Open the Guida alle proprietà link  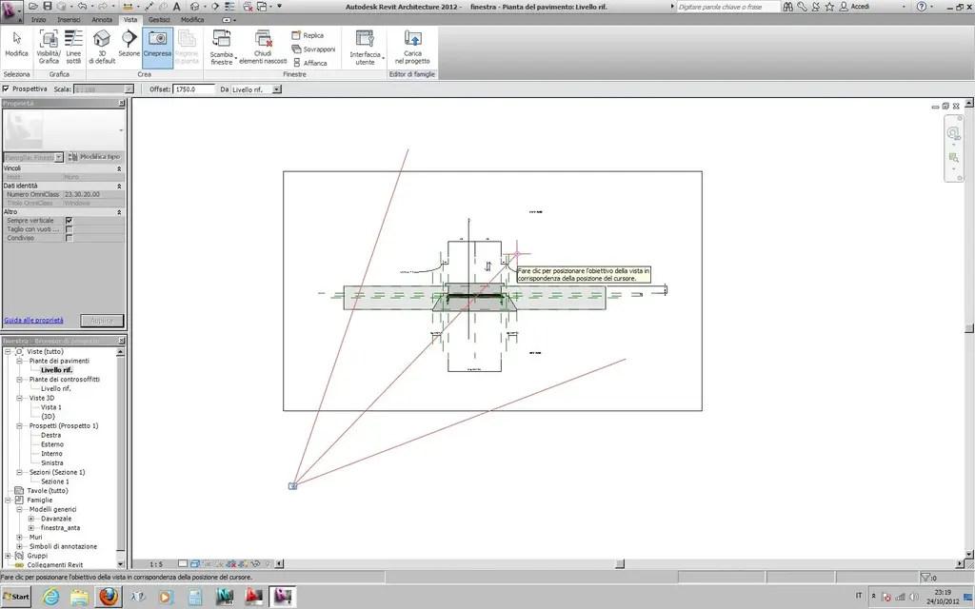[x=33, y=320]
